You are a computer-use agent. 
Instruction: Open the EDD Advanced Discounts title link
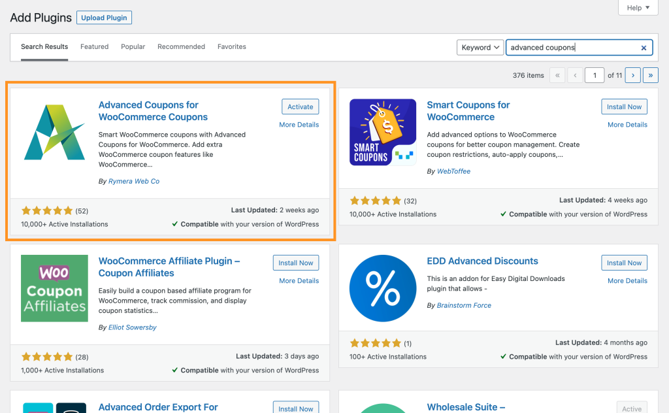(x=482, y=261)
